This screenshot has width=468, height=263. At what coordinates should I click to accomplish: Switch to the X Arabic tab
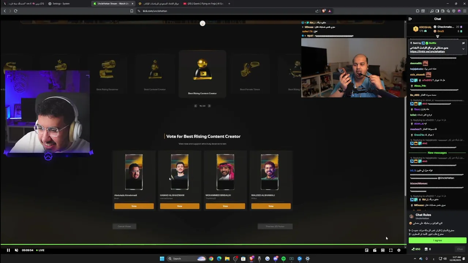24,4
